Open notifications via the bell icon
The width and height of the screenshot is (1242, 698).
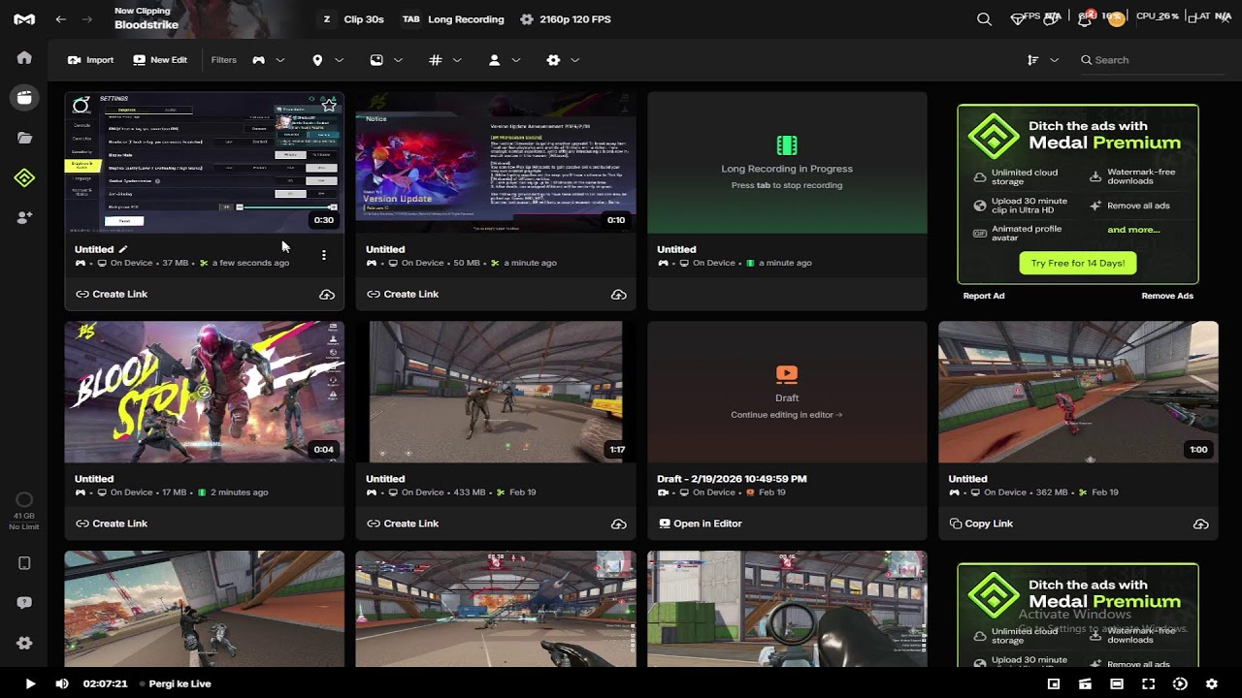(1085, 19)
